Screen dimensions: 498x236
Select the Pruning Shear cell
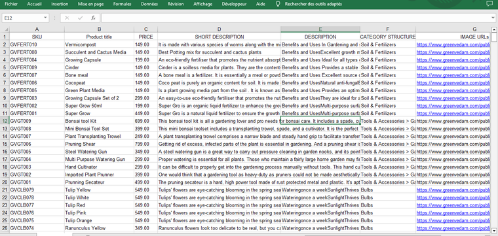[x=99, y=144]
